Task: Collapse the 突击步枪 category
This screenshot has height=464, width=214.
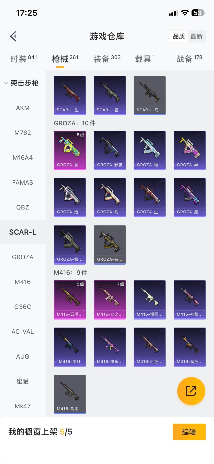Action: coord(22,83)
